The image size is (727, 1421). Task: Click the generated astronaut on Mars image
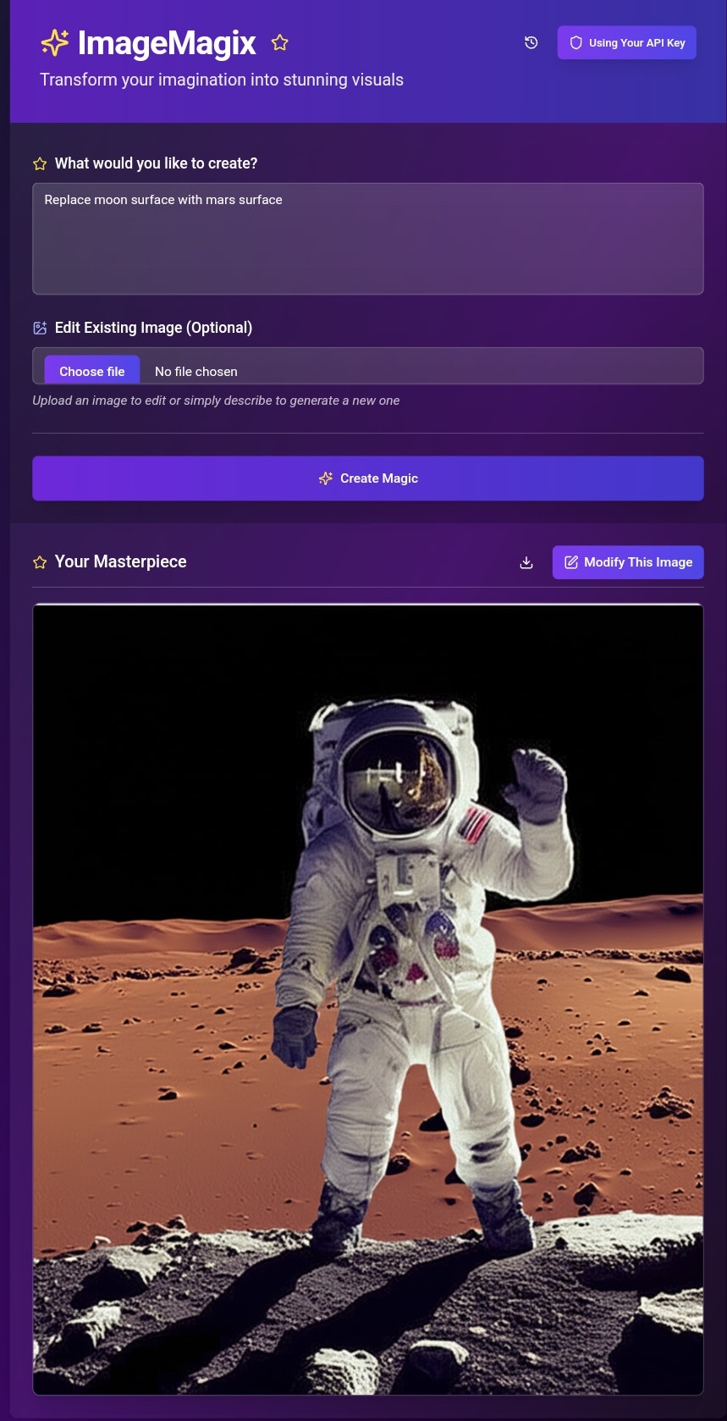point(368,999)
